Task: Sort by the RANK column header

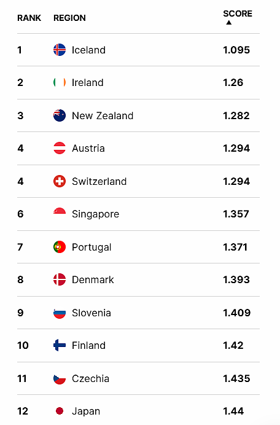Action: coord(29,18)
